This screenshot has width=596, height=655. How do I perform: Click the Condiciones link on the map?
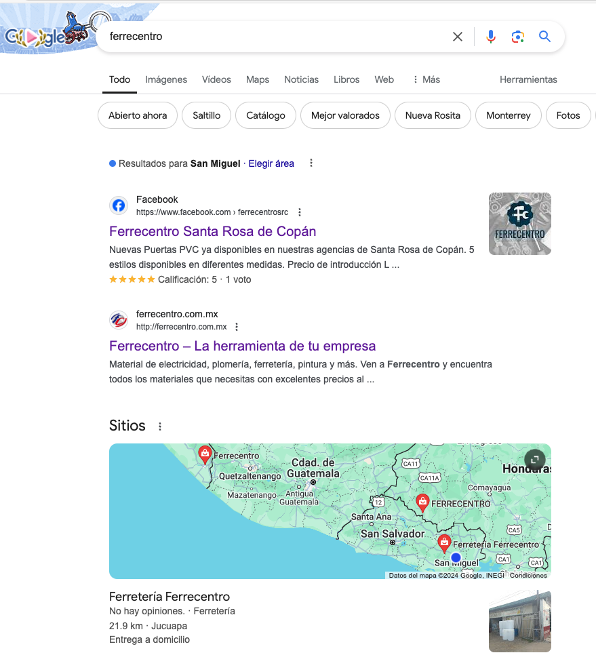click(528, 576)
